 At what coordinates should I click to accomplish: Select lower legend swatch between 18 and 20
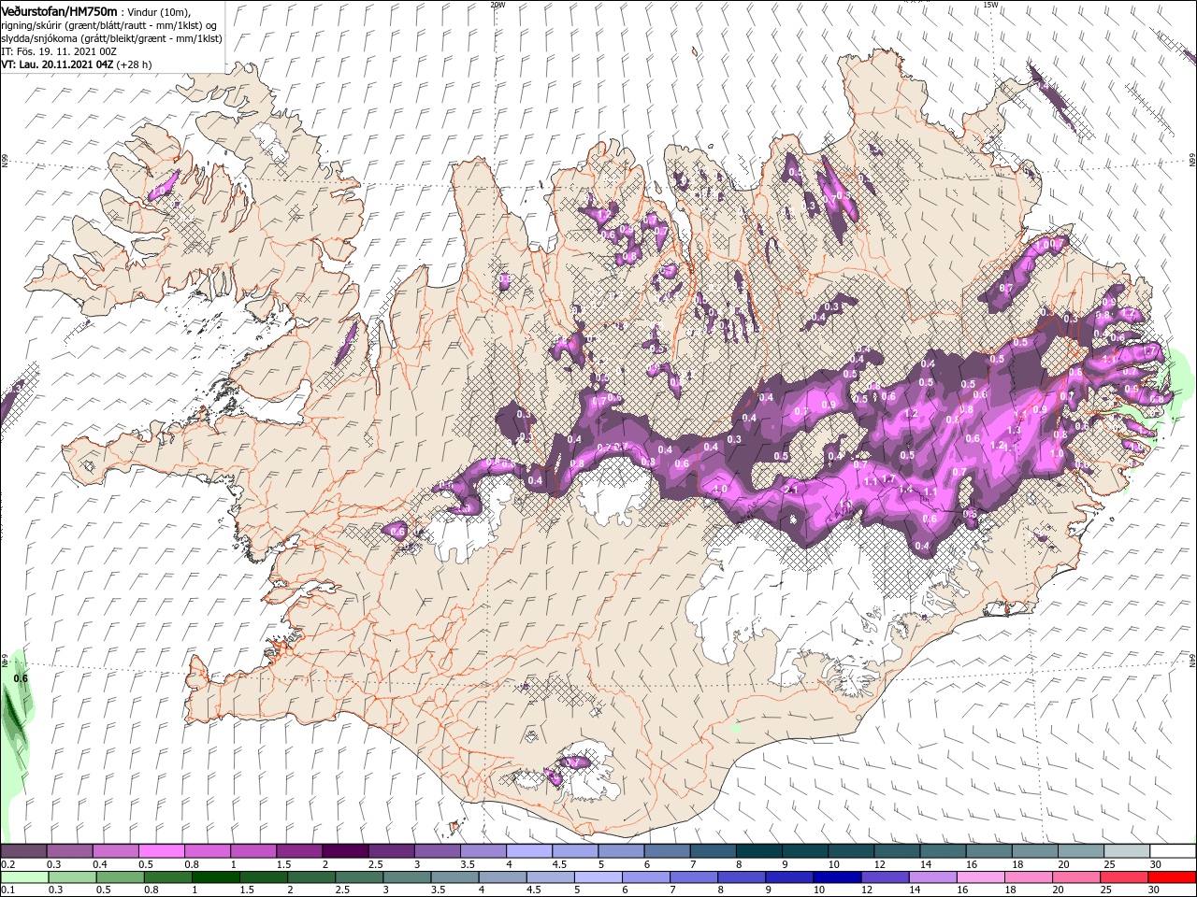coord(1028,877)
